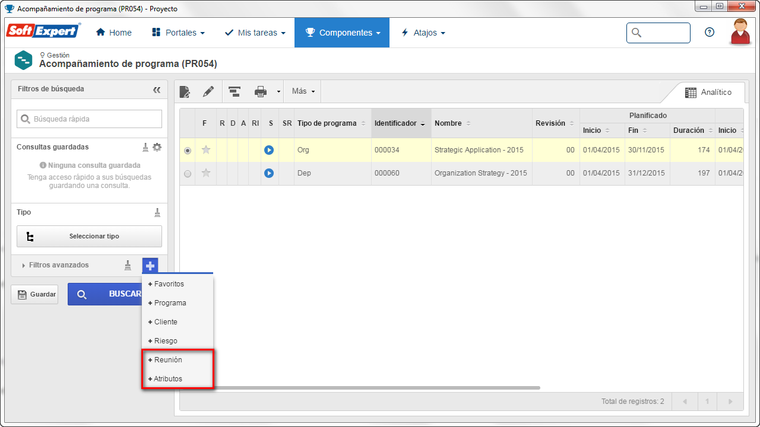760x427 pixels.
Task: Click the edit pencil toolbar icon
Action: 208,91
